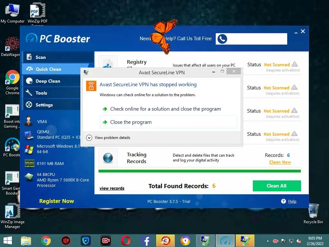Image resolution: width=329 pixels, height=247 pixels.
Task: Open File Explorer from the taskbar
Action: (x=26, y=241)
